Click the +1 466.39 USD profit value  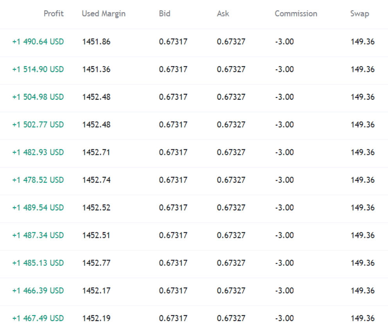tap(38, 291)
